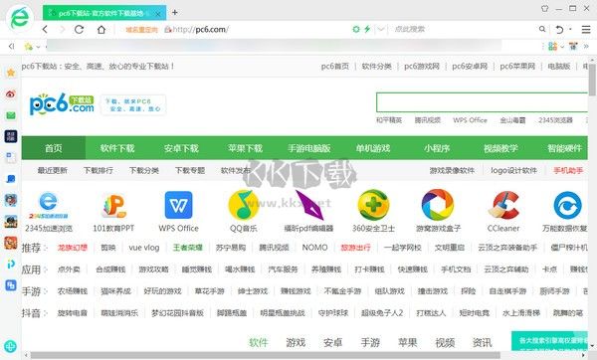This screenshot has width=597, height=360.
Task: Open the 下载排行 link
Action: tap(99, 170)
